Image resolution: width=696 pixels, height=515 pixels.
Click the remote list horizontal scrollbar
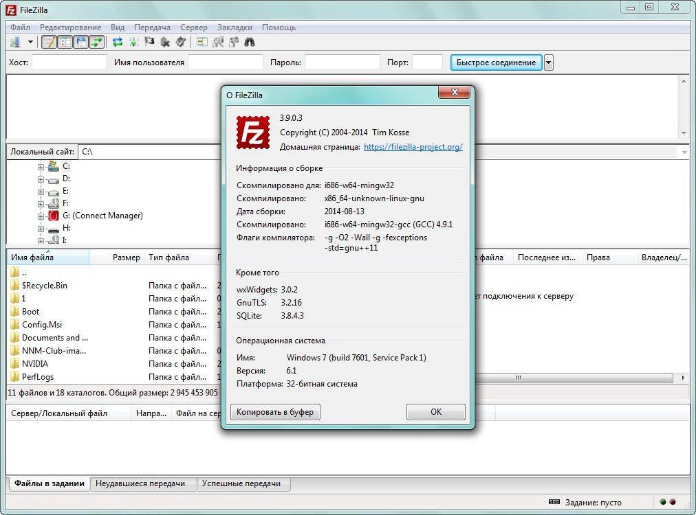click(x=574, y=378)
